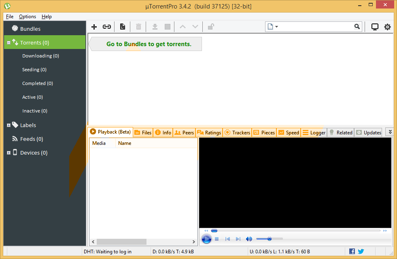Switch to the Pieces tab
397x259 pixels.
(x=264, y=132)
